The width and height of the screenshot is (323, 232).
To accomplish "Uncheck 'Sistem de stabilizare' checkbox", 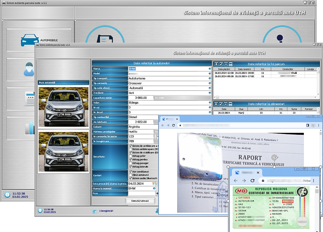I will (130, 153).
